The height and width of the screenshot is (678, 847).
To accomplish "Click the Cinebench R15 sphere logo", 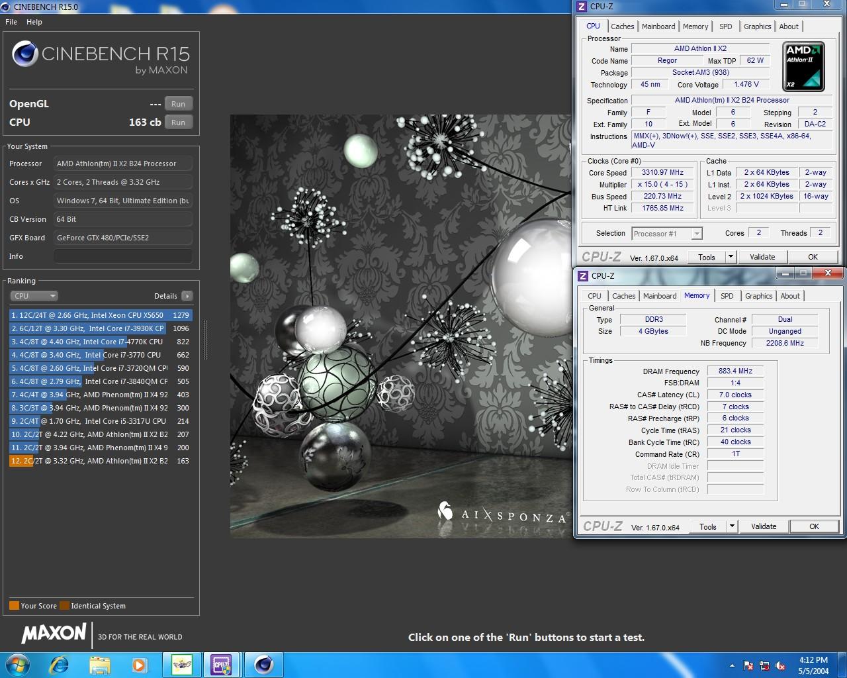I will (x=24, y=54).
